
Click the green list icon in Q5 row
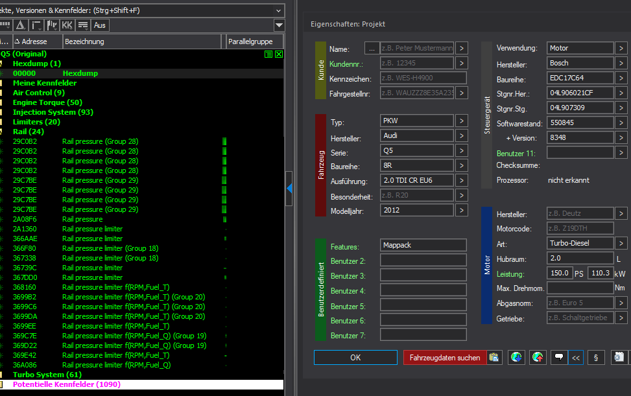(268, 54)
